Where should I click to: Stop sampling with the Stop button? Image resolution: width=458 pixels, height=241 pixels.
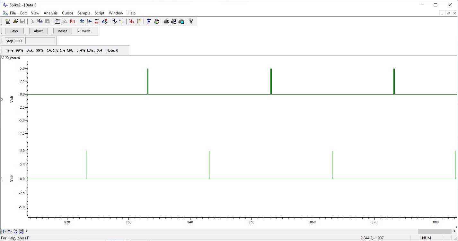pos(14,31)
